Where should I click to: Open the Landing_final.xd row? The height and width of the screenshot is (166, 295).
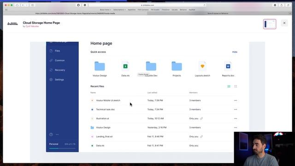coord(162,136)
